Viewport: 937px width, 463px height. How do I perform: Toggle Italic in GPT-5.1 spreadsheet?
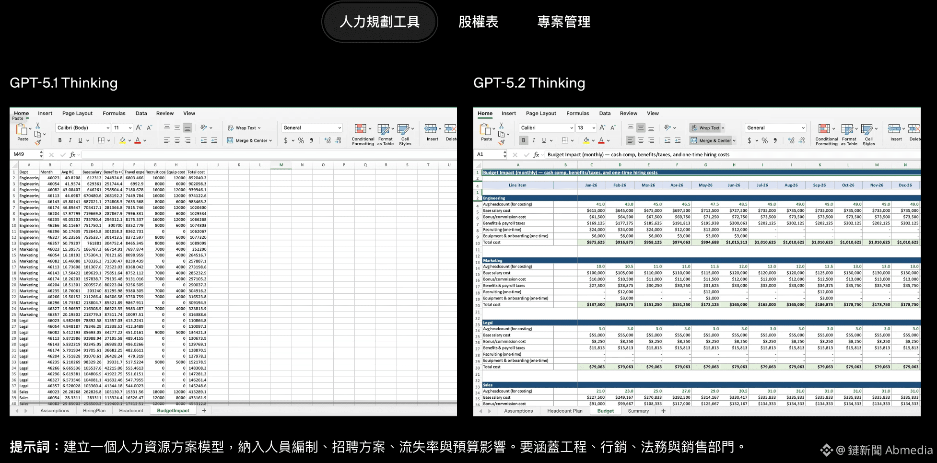[x=70, y=140]
